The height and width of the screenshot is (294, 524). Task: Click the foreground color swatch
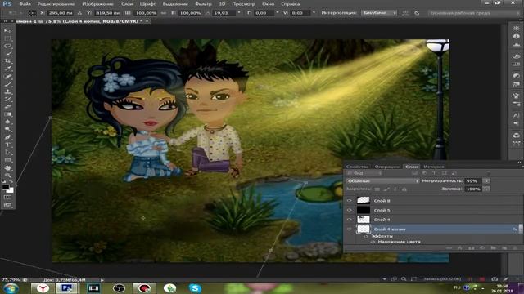click(x=6, y=187)
